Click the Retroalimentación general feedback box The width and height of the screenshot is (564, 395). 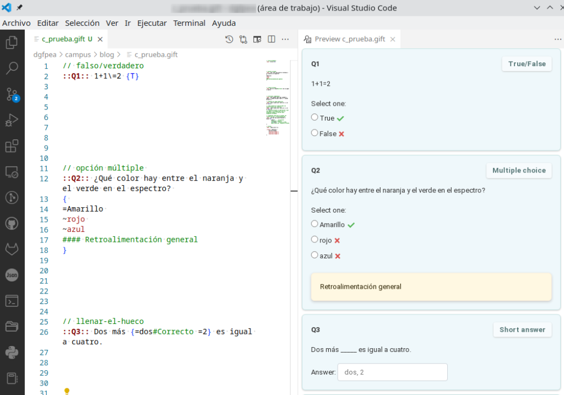431,286
